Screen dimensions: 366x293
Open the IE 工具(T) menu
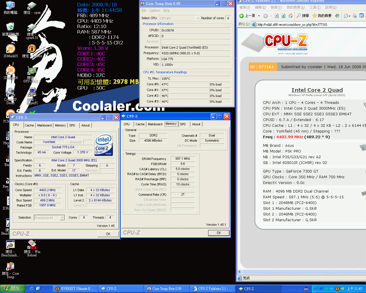tap(315, 7)
